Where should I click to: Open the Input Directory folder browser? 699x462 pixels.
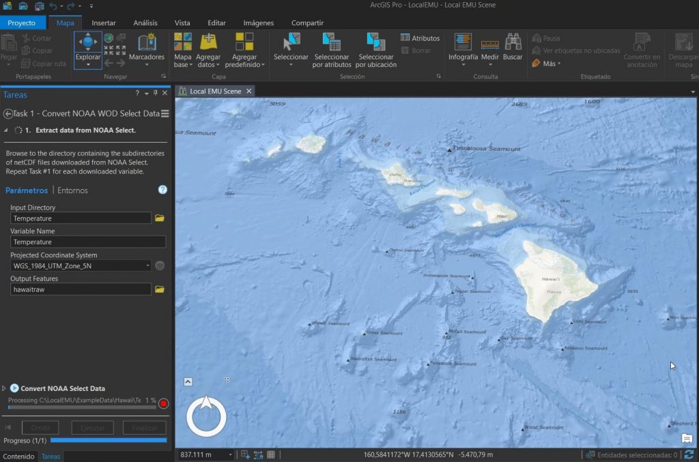(x=159, y=218)
